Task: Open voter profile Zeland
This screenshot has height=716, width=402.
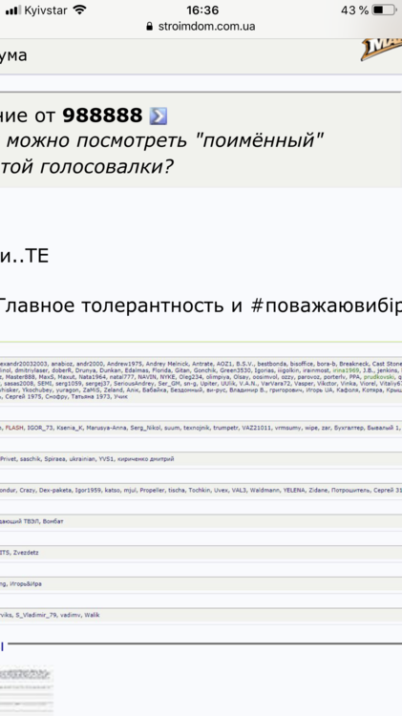Action: click(x=113, y=390)
